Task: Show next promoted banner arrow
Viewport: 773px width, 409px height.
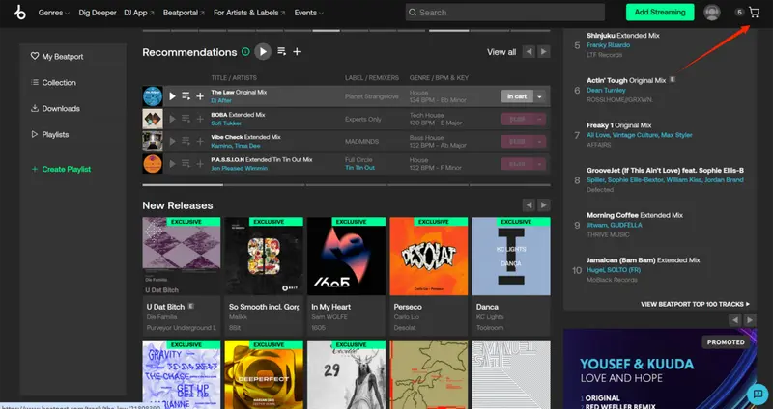Action: [750, 320]
